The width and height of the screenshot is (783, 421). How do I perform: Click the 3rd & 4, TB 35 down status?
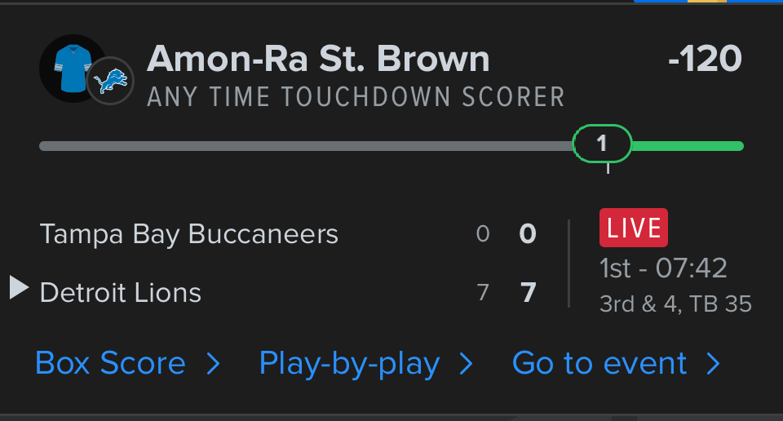(x=675, y=304)
